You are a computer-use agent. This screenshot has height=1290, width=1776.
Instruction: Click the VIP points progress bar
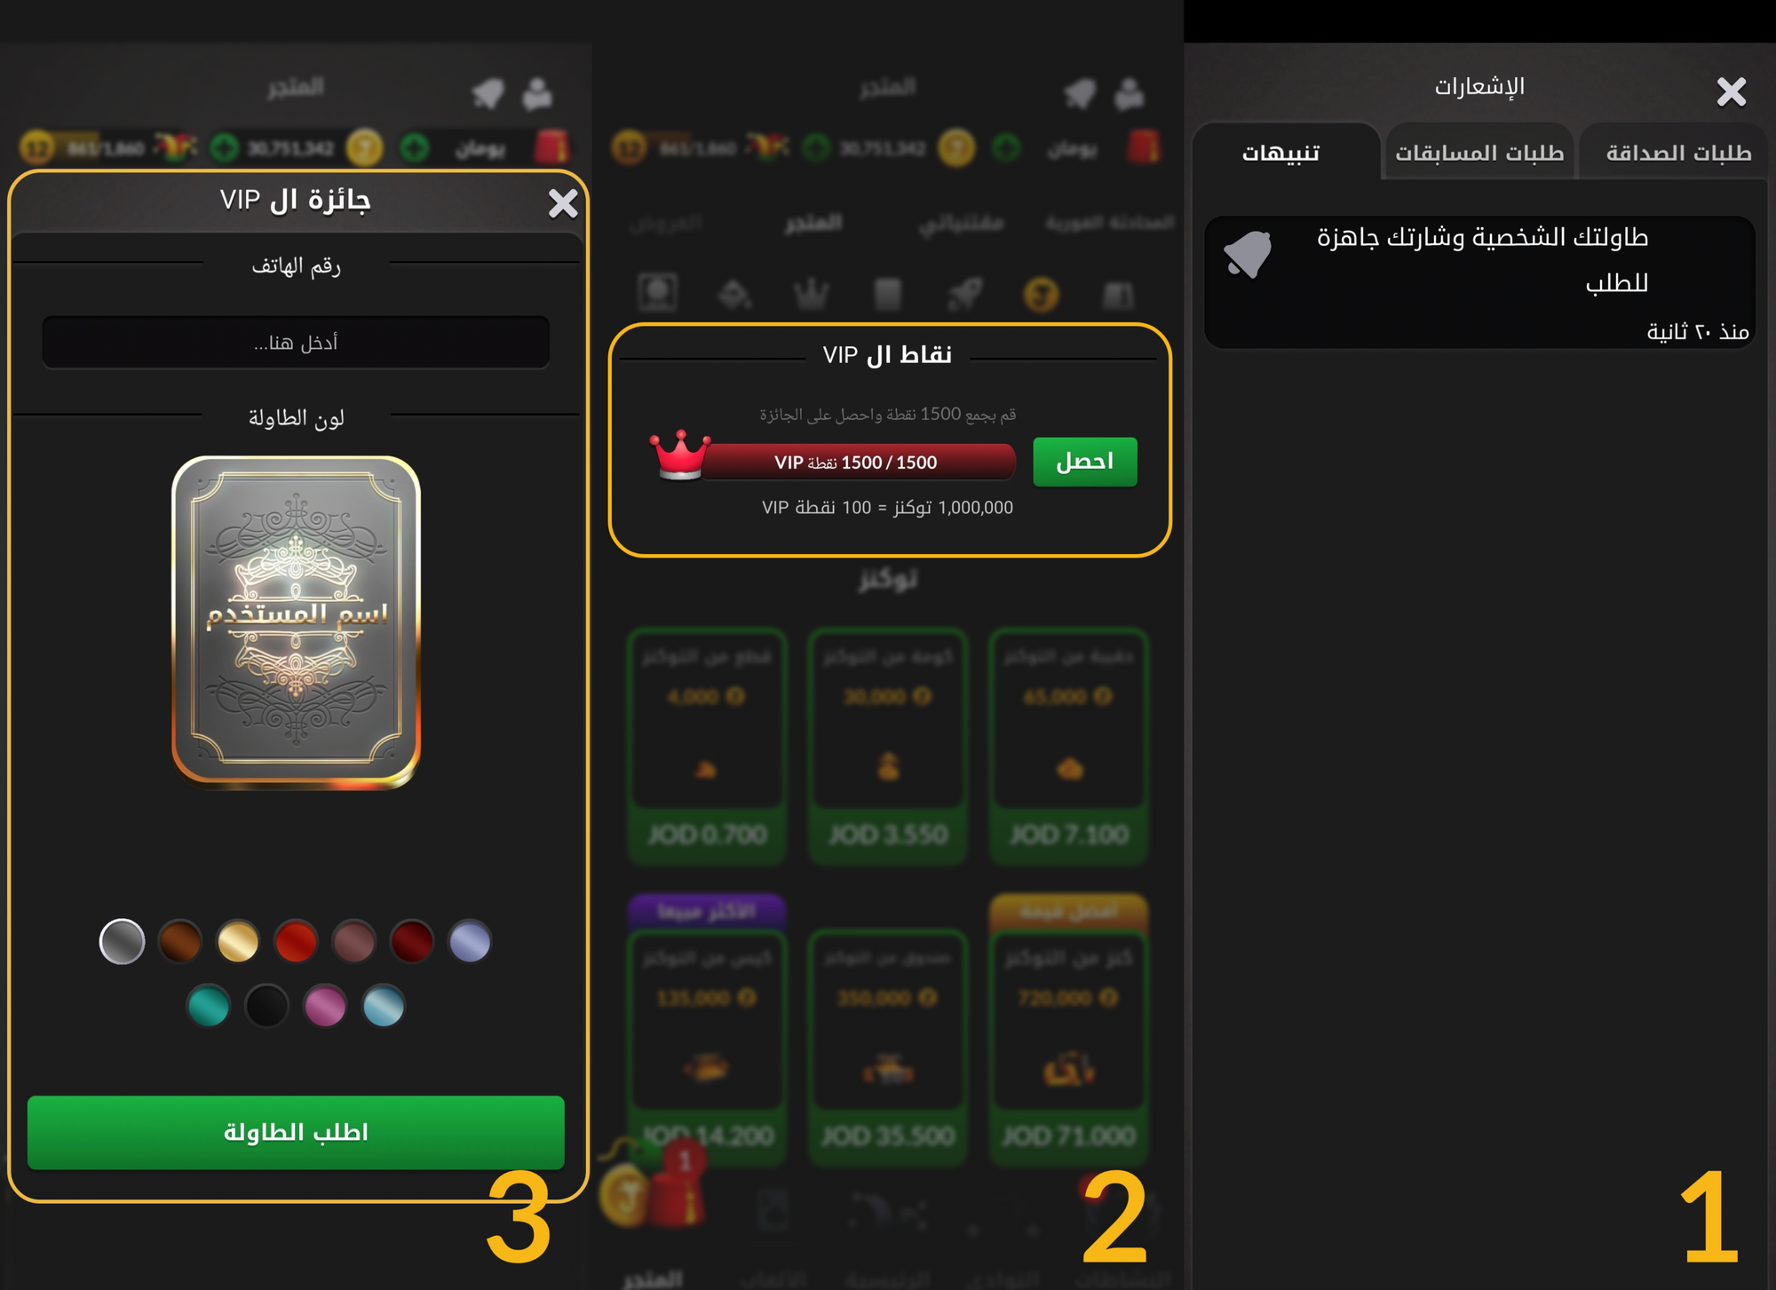tap(856, 462)
